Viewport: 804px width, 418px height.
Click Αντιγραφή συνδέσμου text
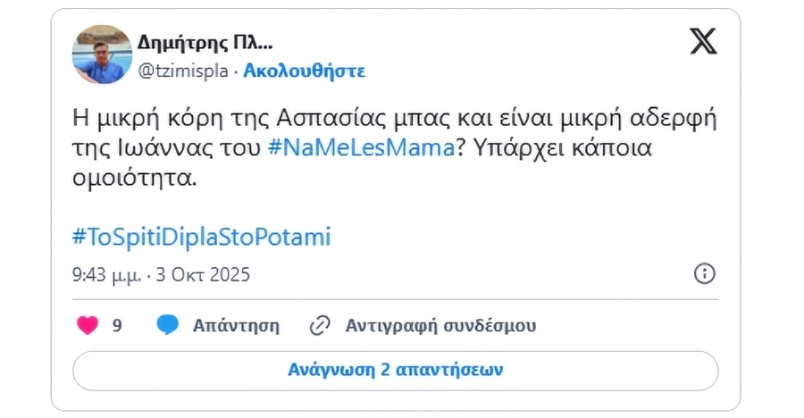[440, 326]
